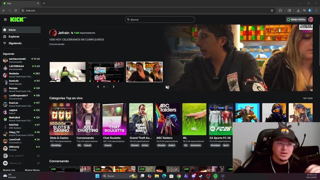The image size is (320, 180).
Task: Click Simulator tag under EA Sports FC
Action: point(215,145)
